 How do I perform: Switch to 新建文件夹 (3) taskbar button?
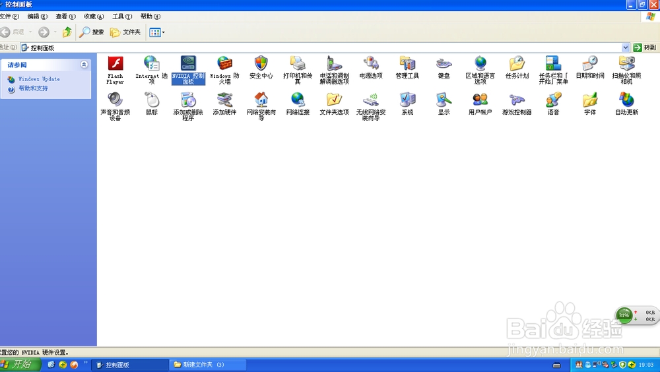pyautogui.click(x=208, y=365)
